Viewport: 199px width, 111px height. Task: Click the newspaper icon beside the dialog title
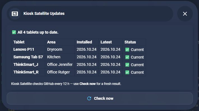click(x=15, y=14)
